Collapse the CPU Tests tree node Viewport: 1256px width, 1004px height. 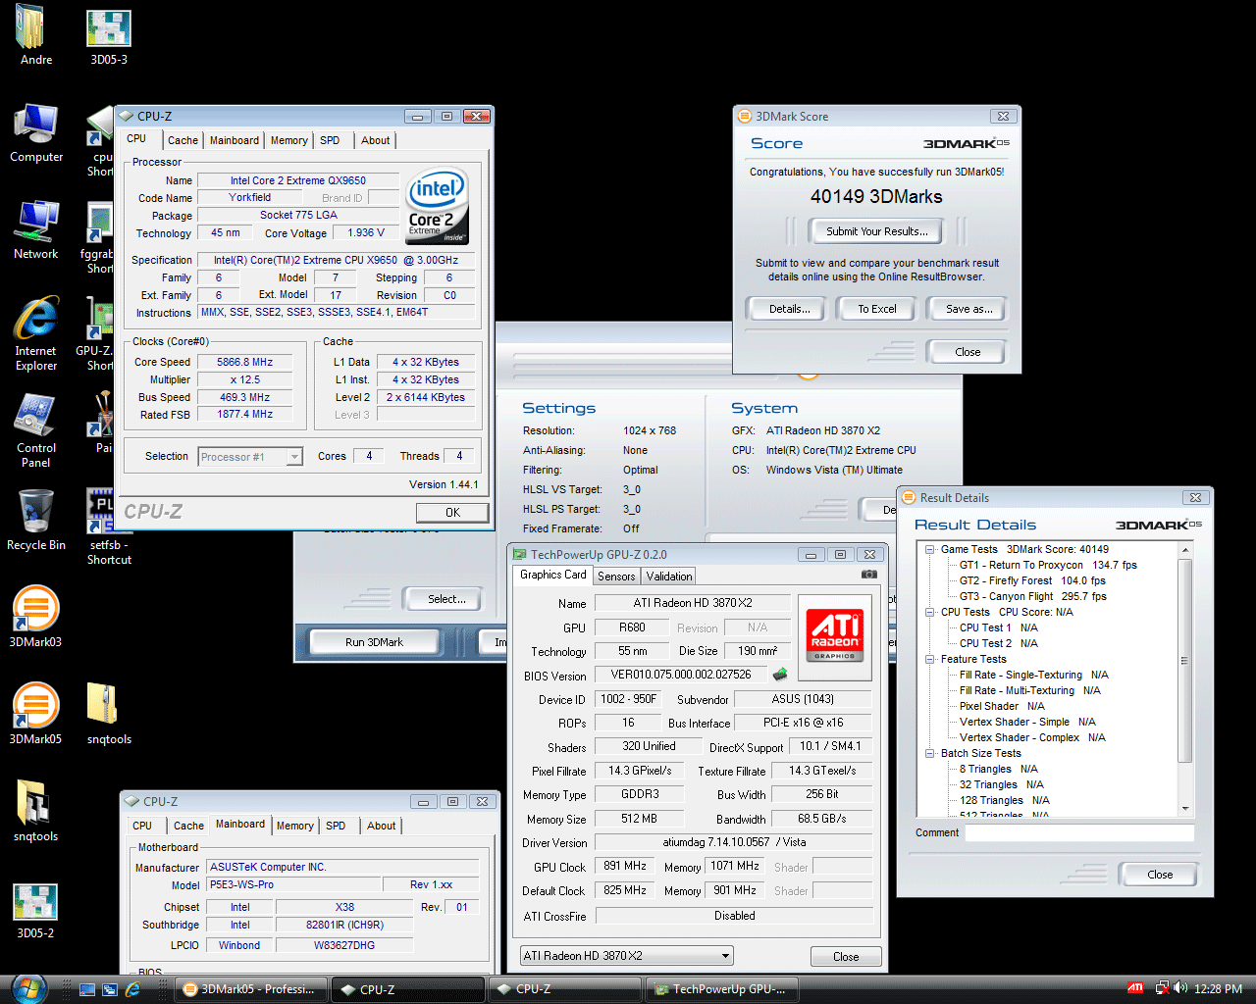click(929, 612)
